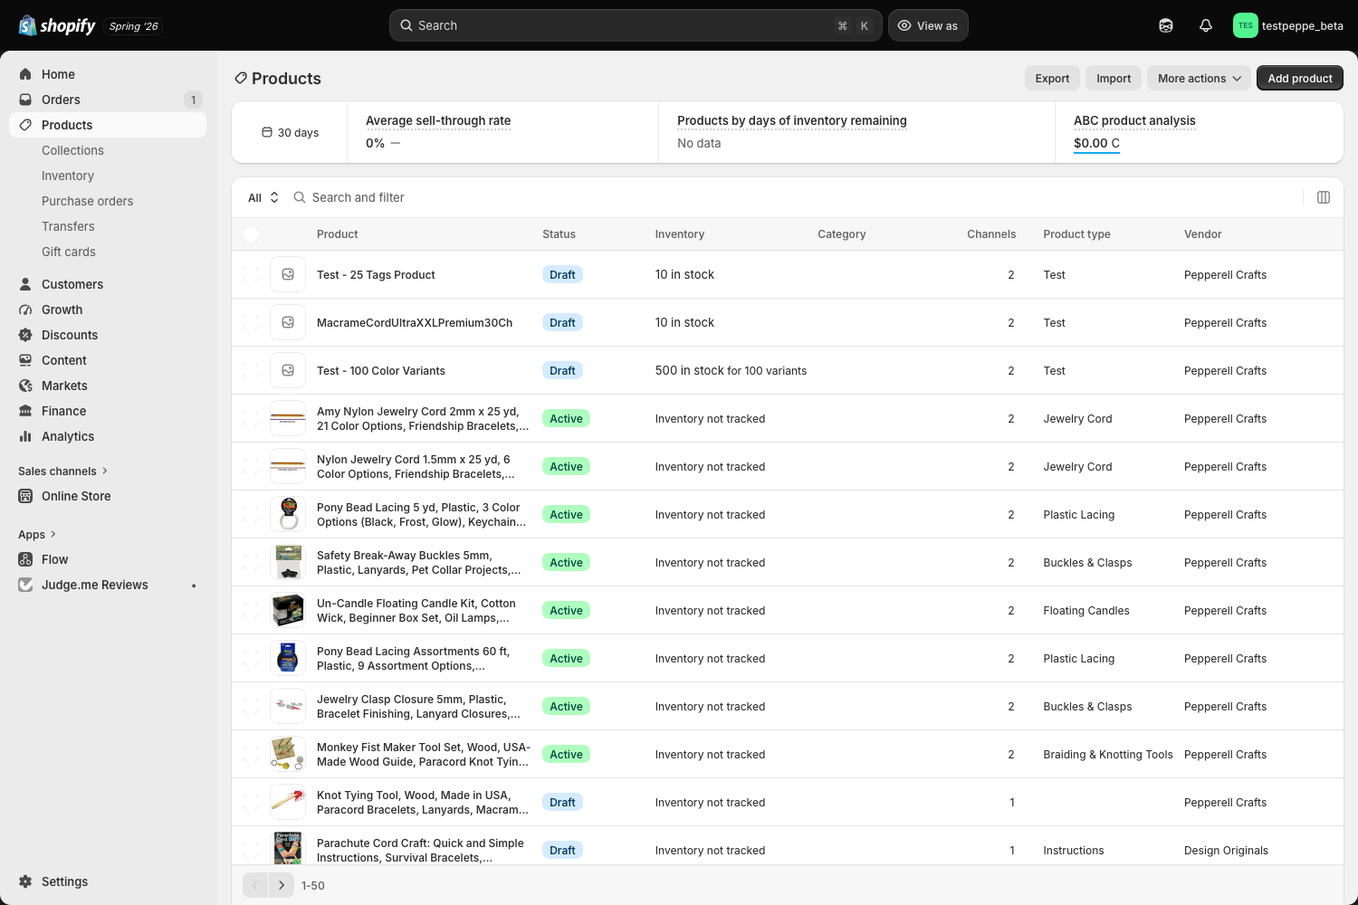The height and width of the screenshot is (905, 1358).
Task: Open Average sell-through rate report
Action: point(438,120)
